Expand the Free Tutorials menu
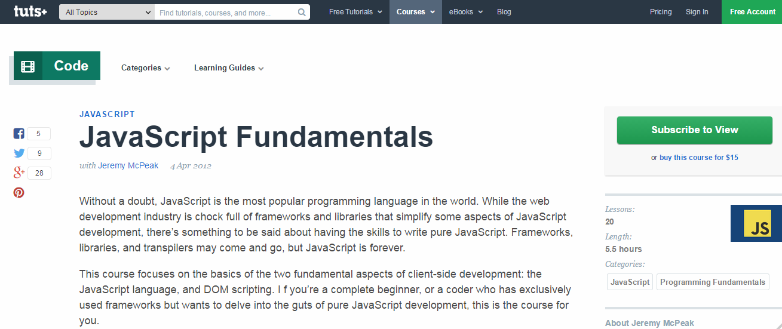This screenshot has height=329, width=782. [x=355, y=12]
